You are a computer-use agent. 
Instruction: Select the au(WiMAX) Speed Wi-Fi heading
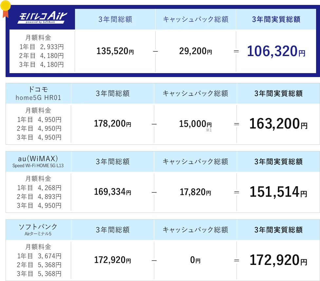click(x=38, y=162)
